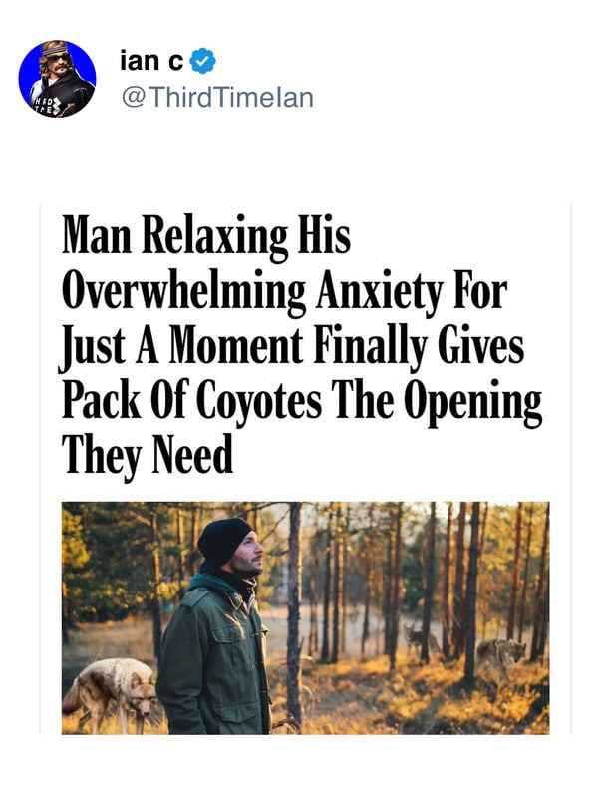597x788 pixels.
Task: Click the blue verified checkmark badge
Action: (203, 61)
